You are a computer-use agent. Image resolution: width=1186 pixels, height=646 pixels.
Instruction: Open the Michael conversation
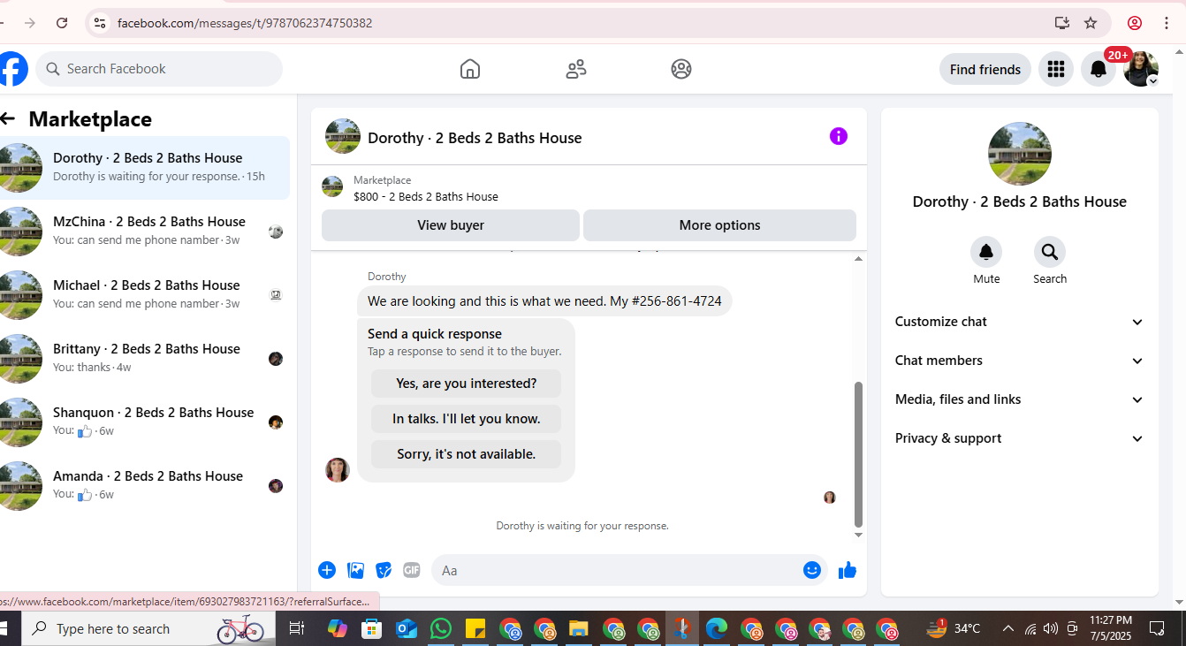tap(145, 294)
